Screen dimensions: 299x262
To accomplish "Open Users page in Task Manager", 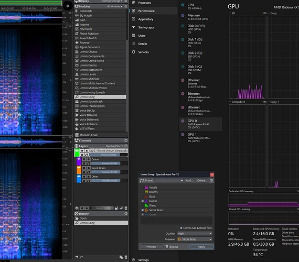I will 153,36.
